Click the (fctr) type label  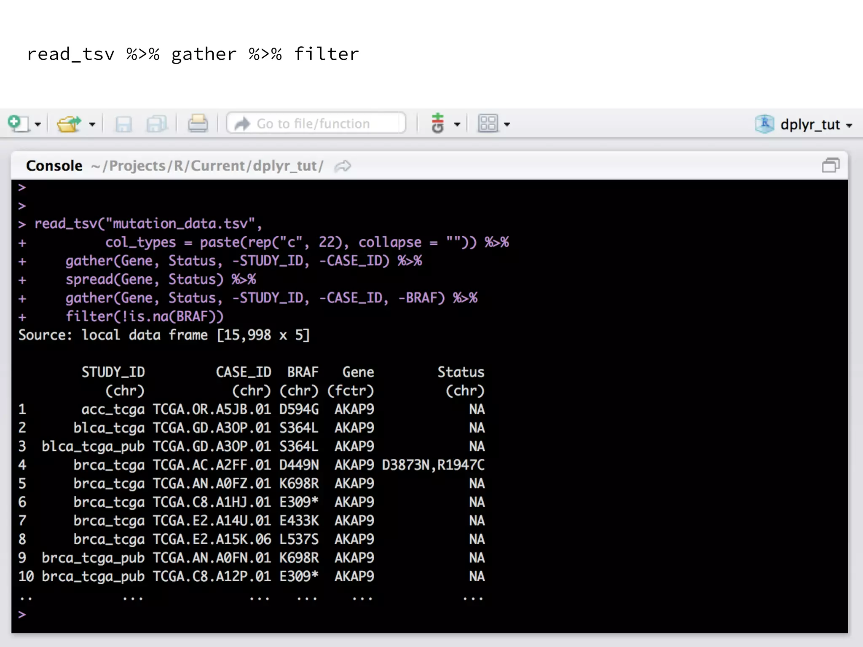(351, 391)
